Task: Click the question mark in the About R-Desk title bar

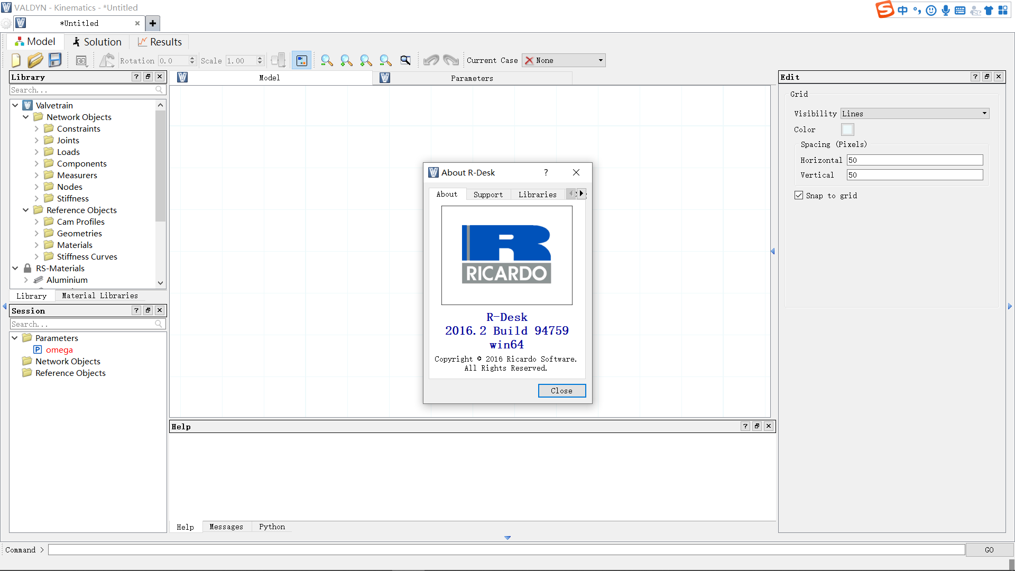Action: 546,172
